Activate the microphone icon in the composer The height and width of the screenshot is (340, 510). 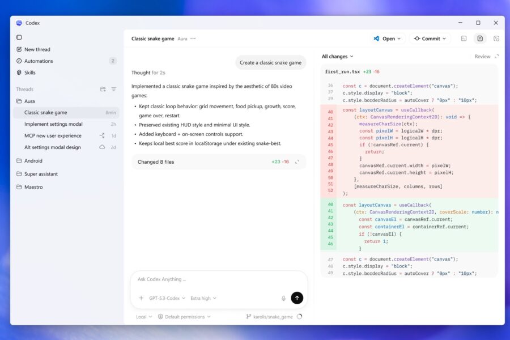[283, 299]
